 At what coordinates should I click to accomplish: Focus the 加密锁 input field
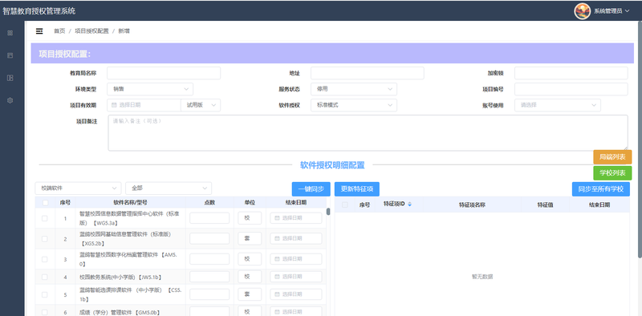571,73
